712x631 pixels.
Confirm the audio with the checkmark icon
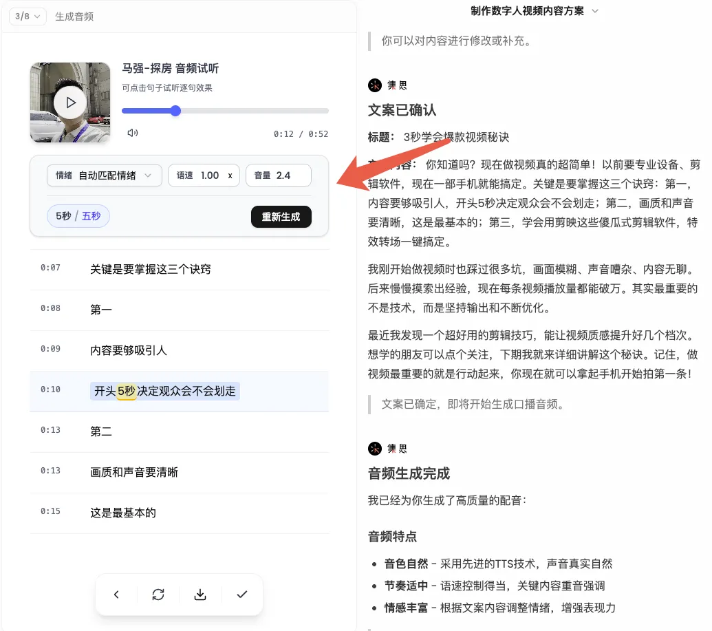(x=241, y=594)
